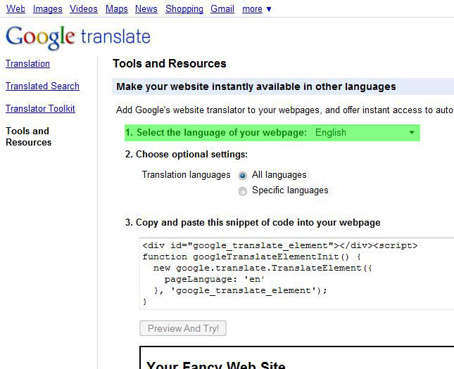Screen dimensions: 454x369
Task: Click the 'more' dropdown arrow
Action: coord(269,9)
